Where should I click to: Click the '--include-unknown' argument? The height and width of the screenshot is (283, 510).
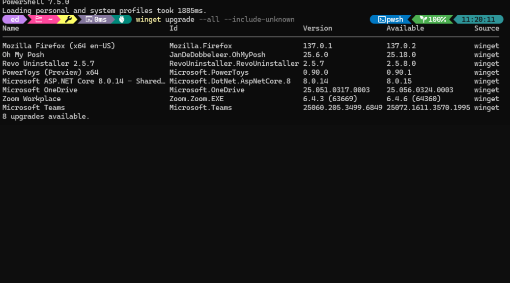click(x=259, y=20)
